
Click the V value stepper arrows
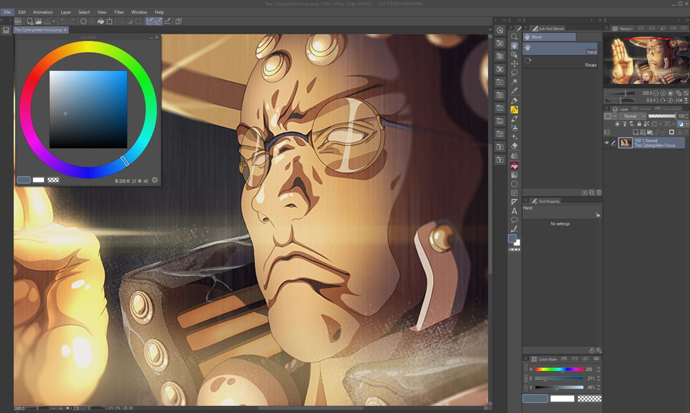598,387
